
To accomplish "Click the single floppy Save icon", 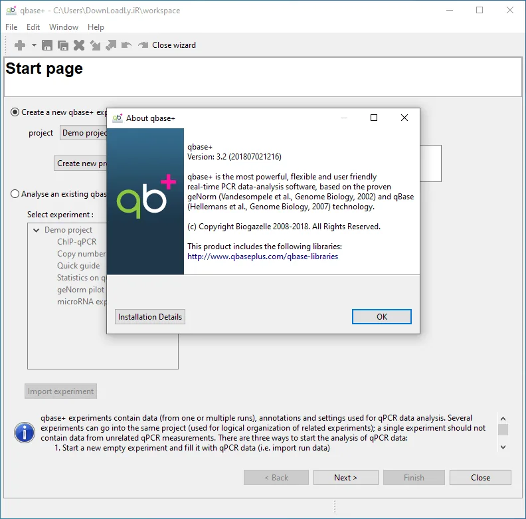I will pos(47,45).
